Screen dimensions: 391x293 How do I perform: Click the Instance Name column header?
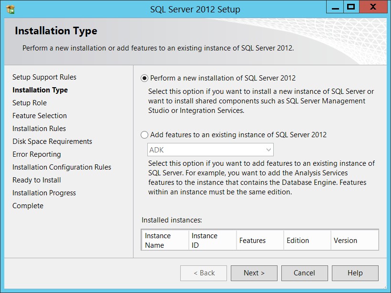165,241
